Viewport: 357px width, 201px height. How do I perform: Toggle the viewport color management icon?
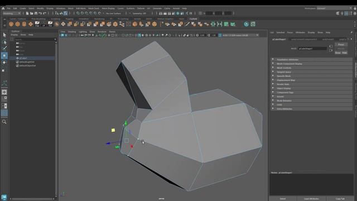coord(220,35)
